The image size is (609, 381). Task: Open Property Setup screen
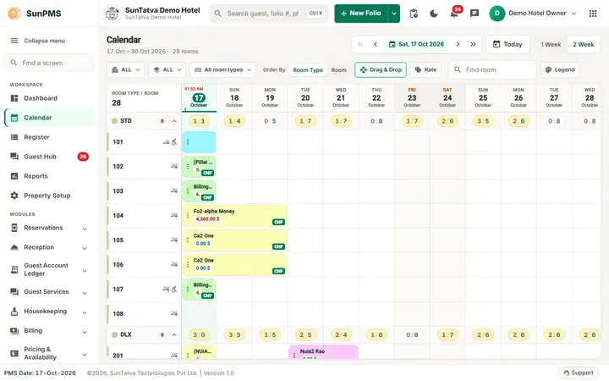(49, 196)
